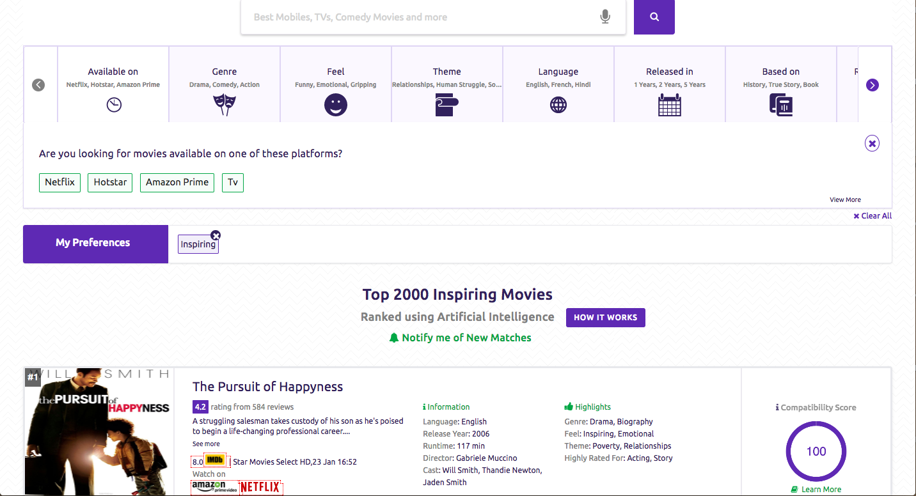916x496 pixels.
Task: Open the Released in filter tab
Action: (670, 84)
